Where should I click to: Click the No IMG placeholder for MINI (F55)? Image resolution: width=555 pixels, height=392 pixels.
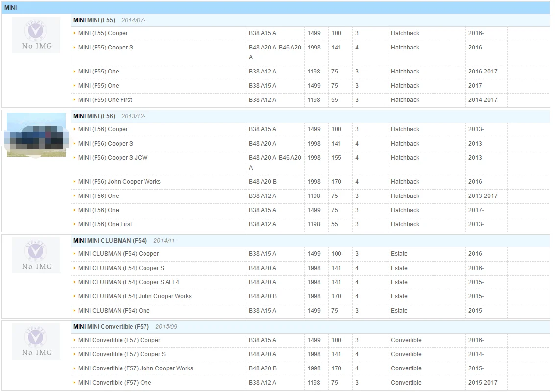pyautogui.click(x=36, y=35)
